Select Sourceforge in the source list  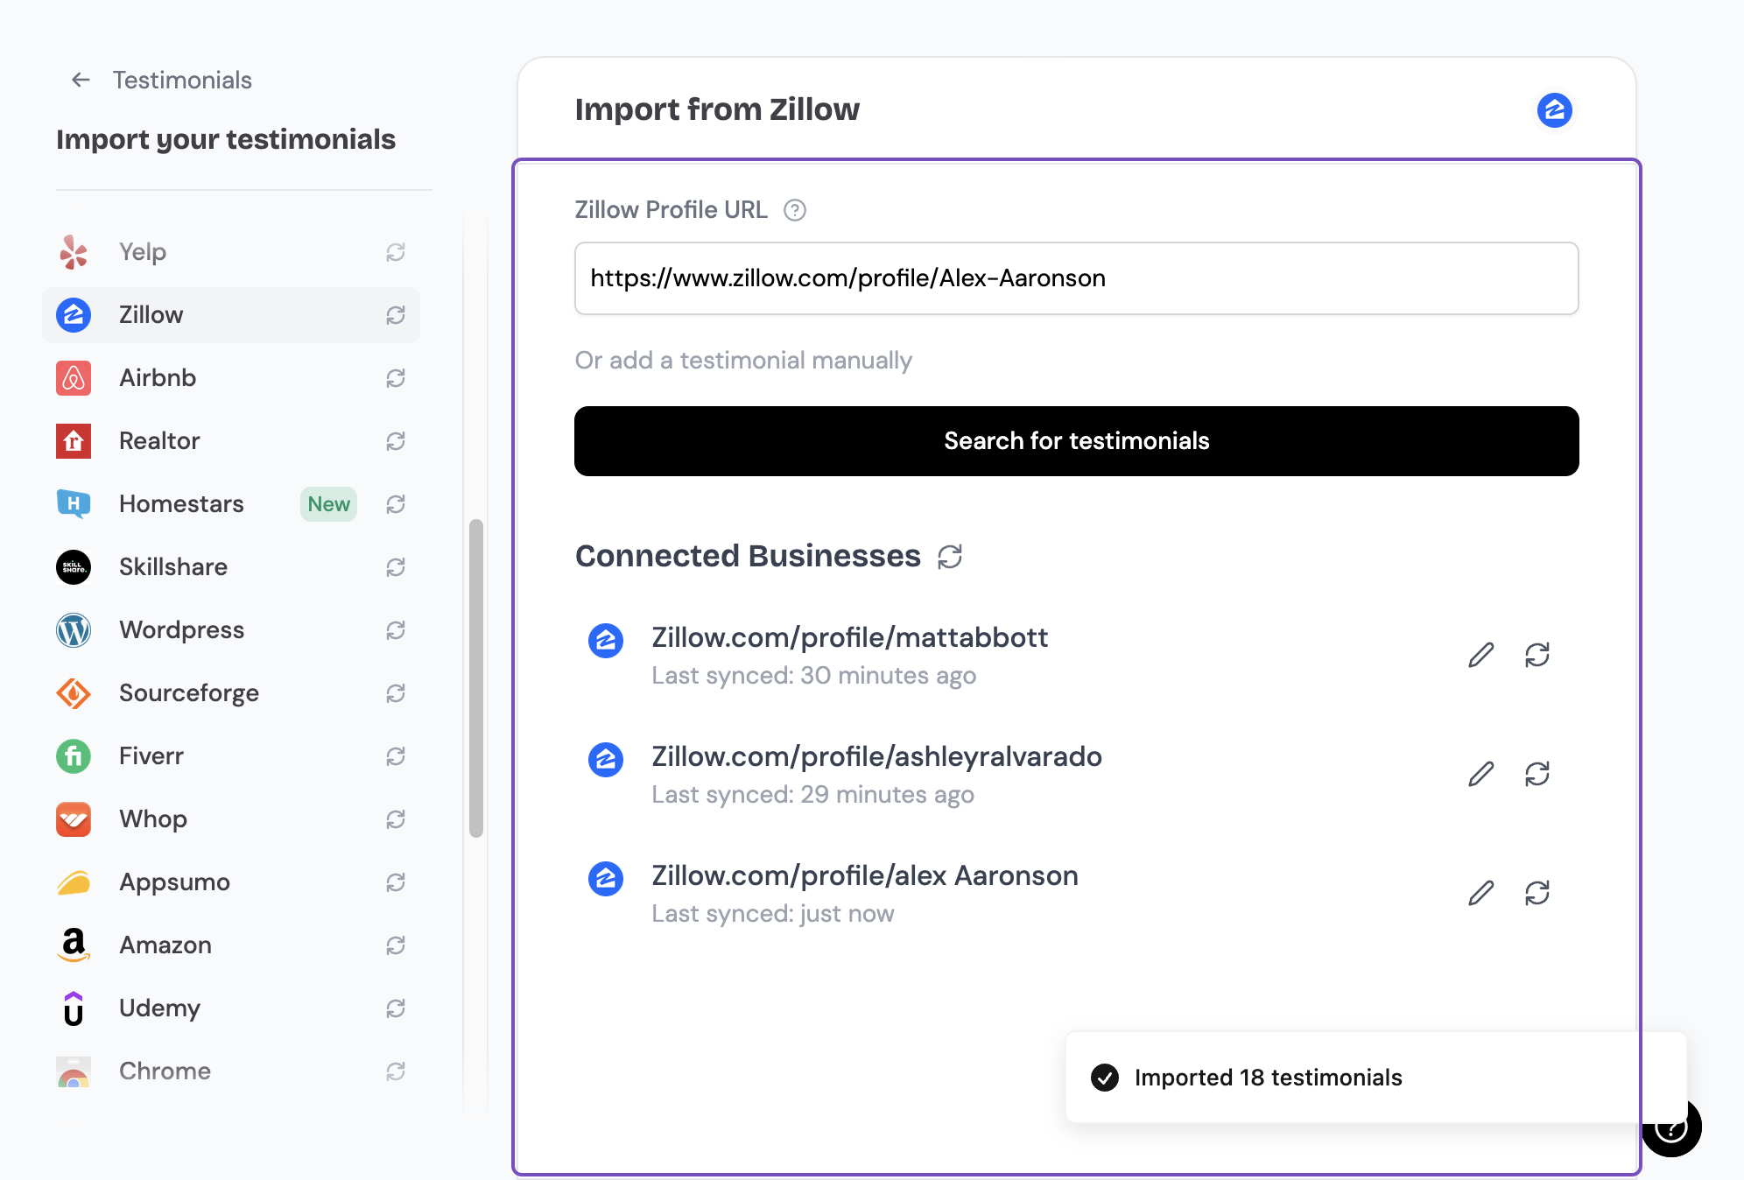pyautogui.click(x=231, y=693)
